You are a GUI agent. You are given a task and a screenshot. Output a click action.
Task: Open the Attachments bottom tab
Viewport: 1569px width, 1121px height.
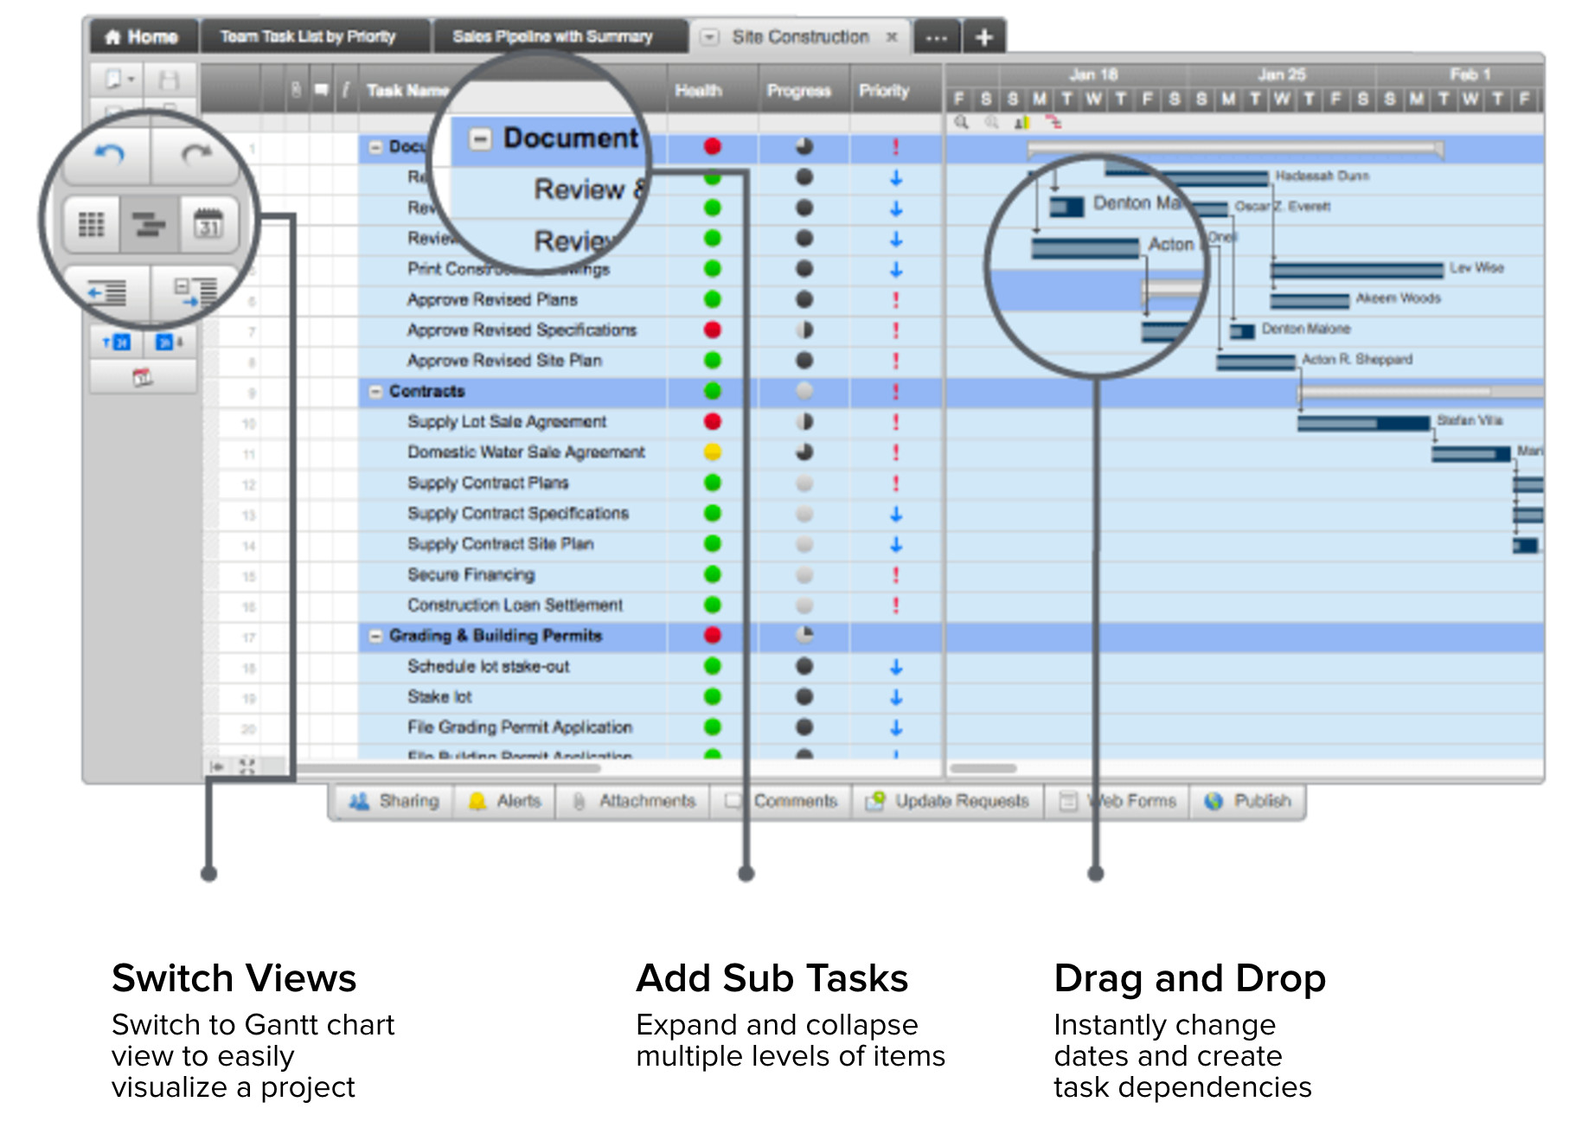(x=634, y=802)
